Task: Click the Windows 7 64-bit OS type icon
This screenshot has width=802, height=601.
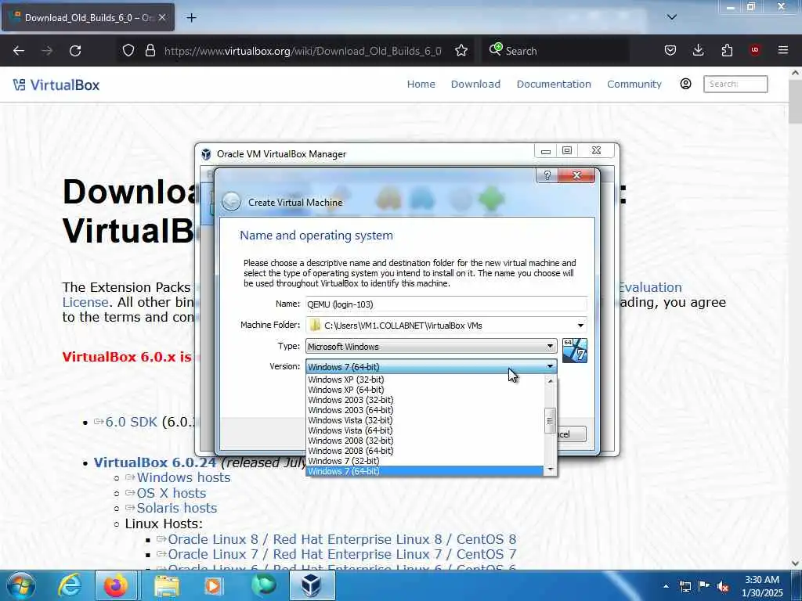Action: 574,351
